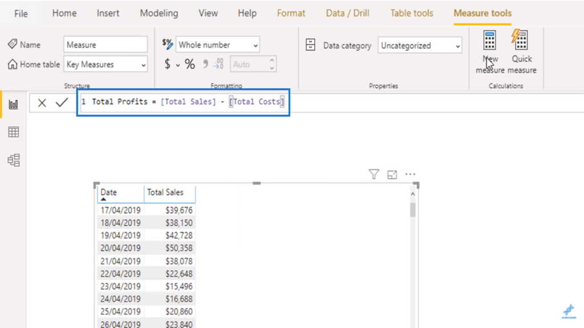Select the 23/04/2019 date cell
Viewport: 584px width, 328px height.
(120, 286)
